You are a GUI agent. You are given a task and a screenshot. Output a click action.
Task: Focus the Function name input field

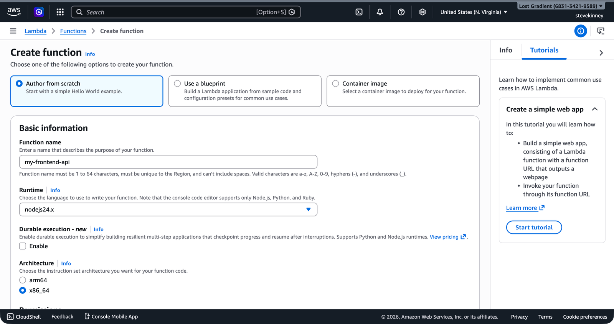(168, 162)
